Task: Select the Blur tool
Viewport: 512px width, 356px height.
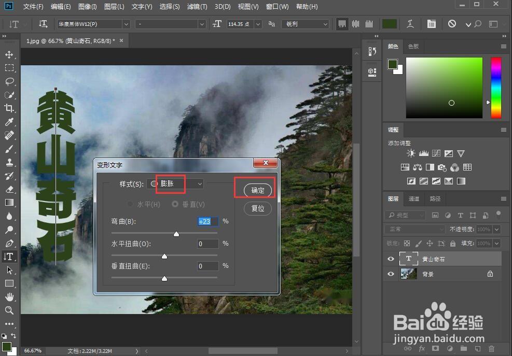Action: tap(9, 216)
